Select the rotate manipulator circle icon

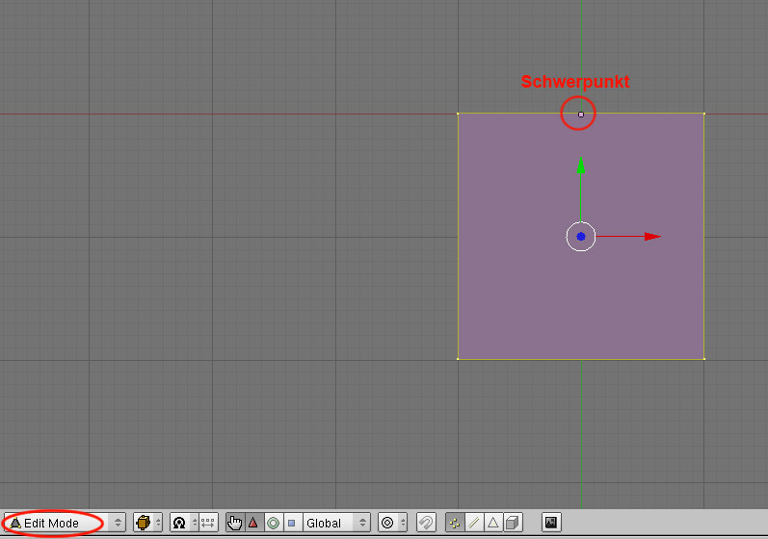[274, 523]
